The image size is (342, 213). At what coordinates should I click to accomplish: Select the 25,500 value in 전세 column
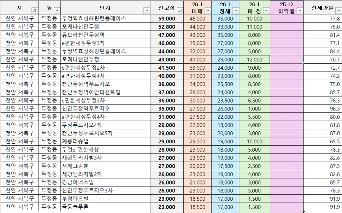coord(225,84)
